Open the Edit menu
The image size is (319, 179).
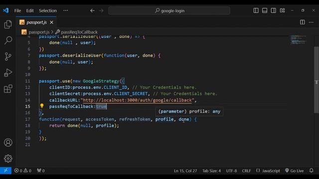point(30,10)
